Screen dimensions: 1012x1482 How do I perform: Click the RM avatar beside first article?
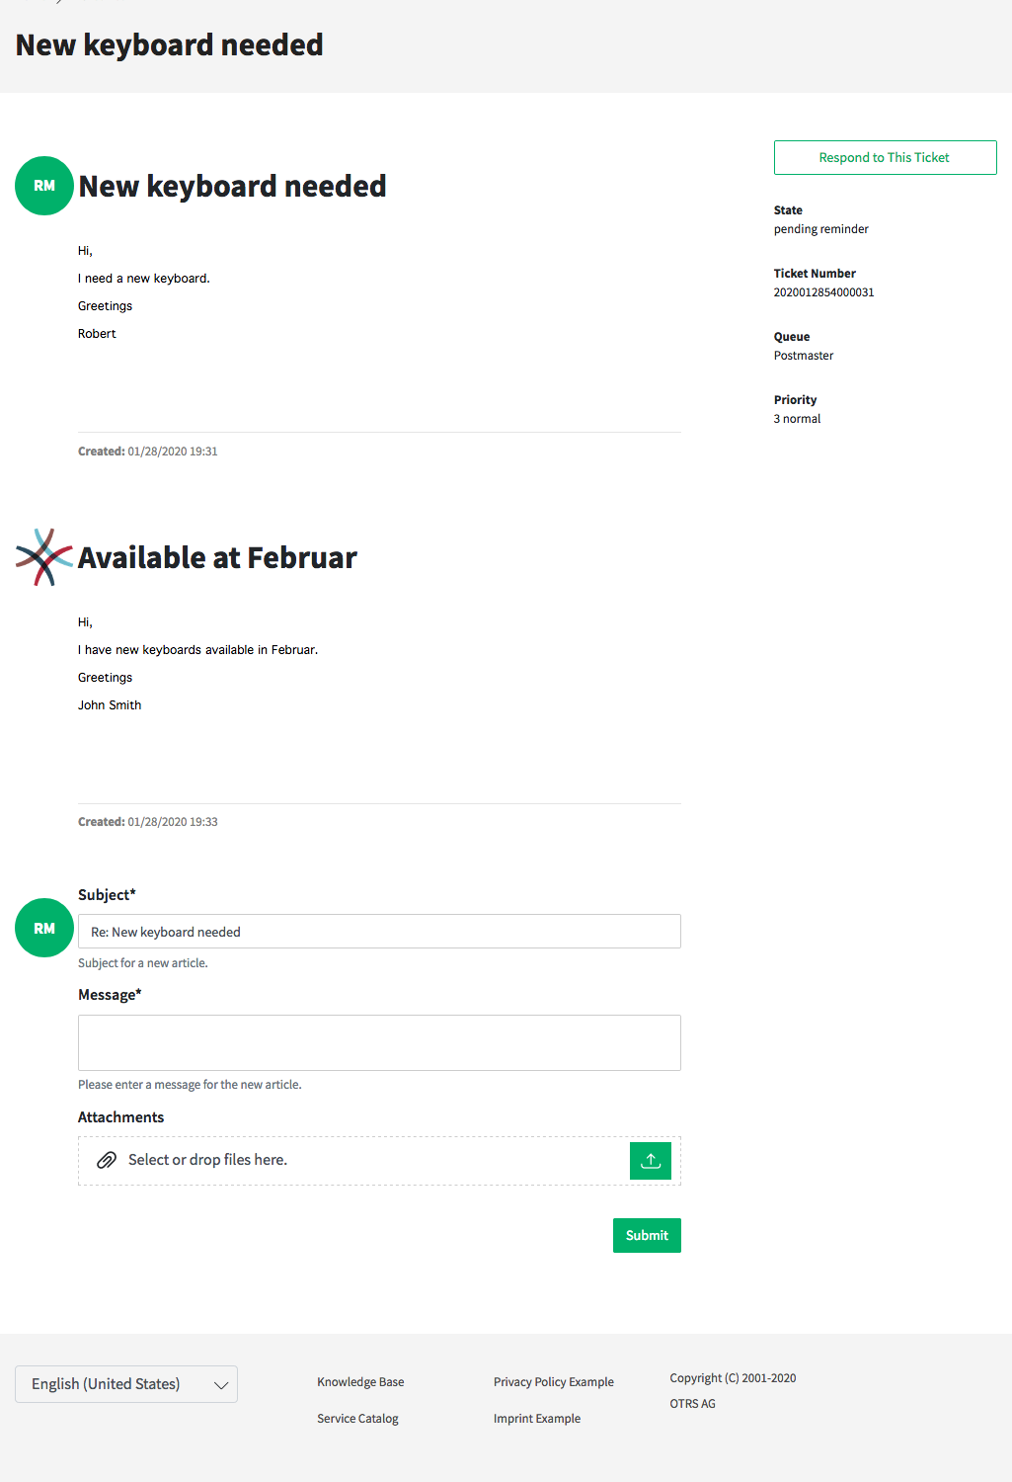(44, 186)
